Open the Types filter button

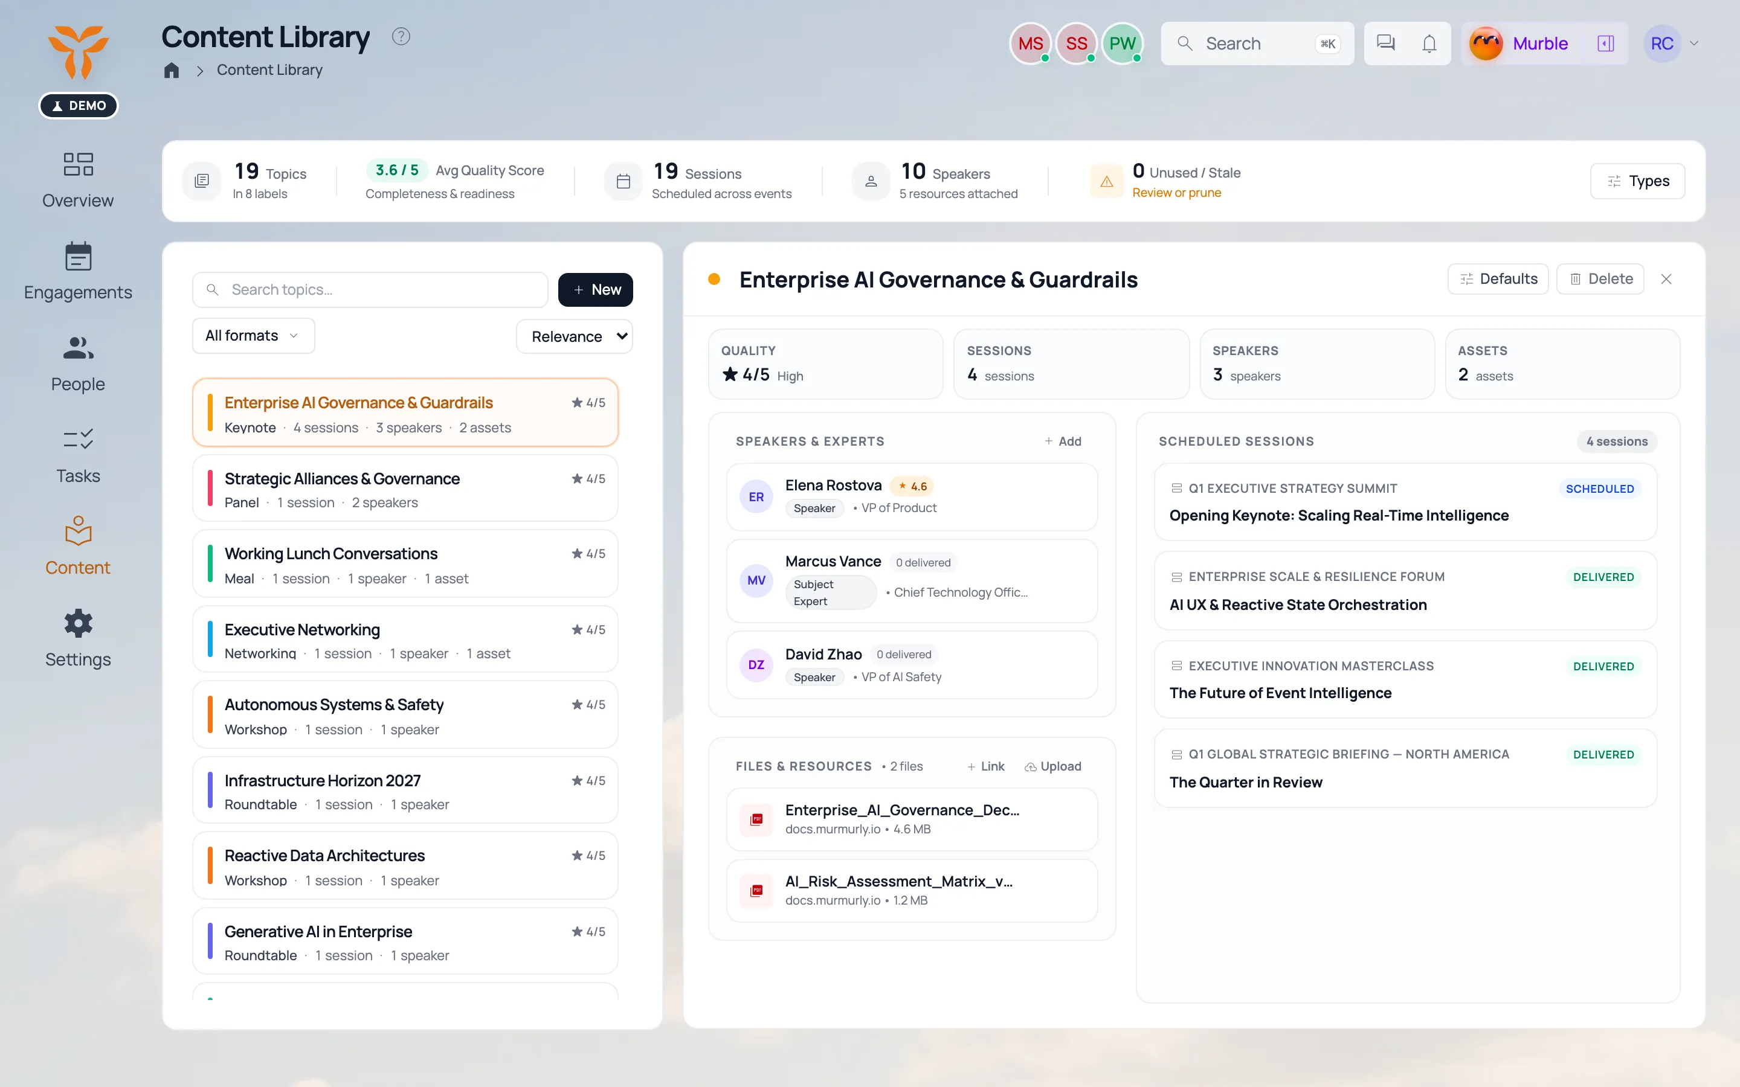[x=1637, y=181]
